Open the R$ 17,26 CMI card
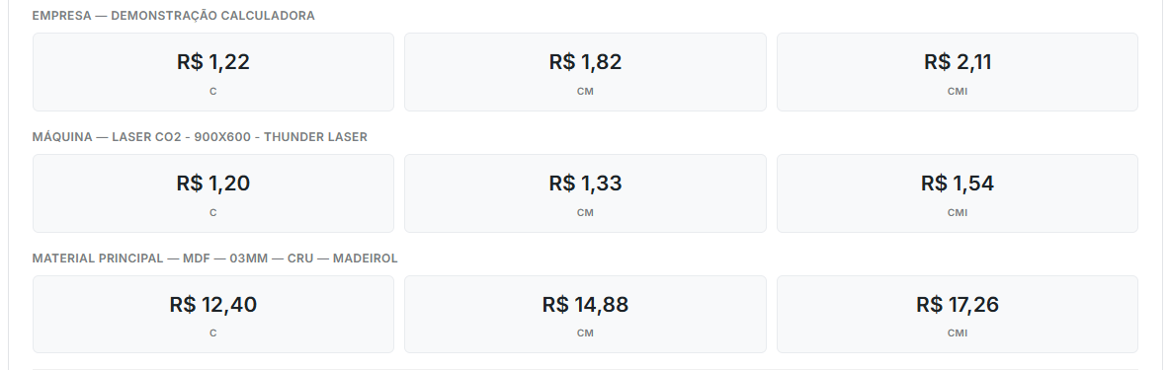Viewport: 1169px width, 370px height. pyautogui.click(x=958, y=314)
